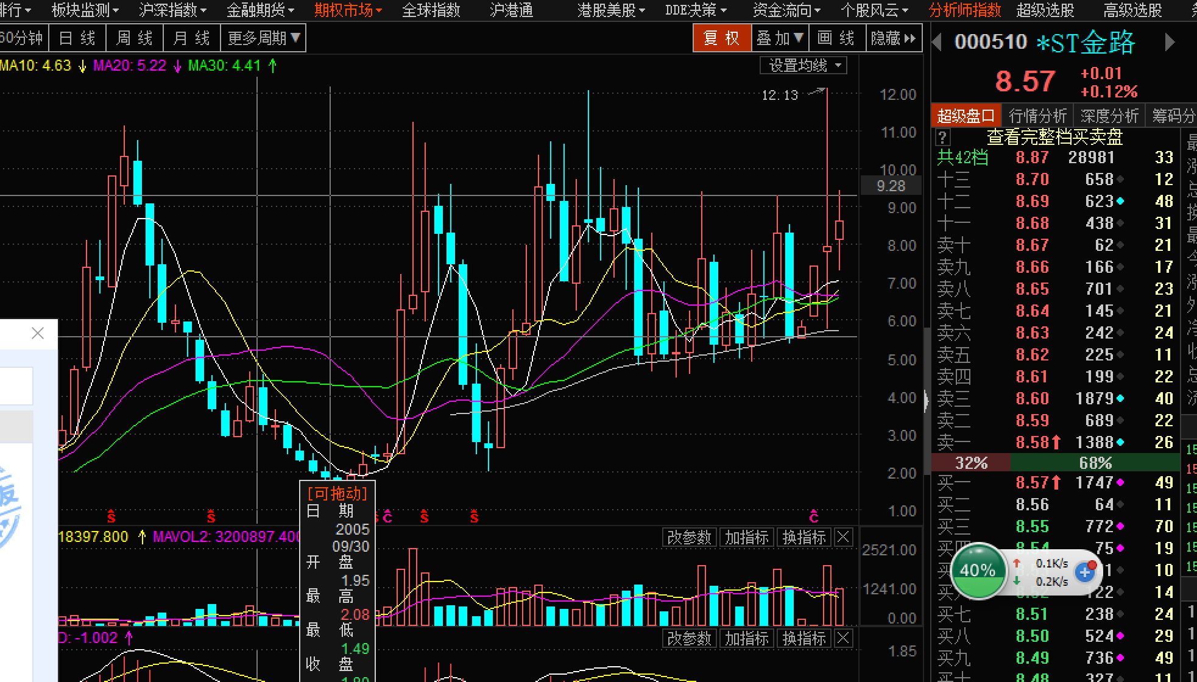Image resolution: width=1197 pixels, height=682 pixels.
Task: Click sell price 8.58 in 卖一 row
Action: pos(1032,442)
